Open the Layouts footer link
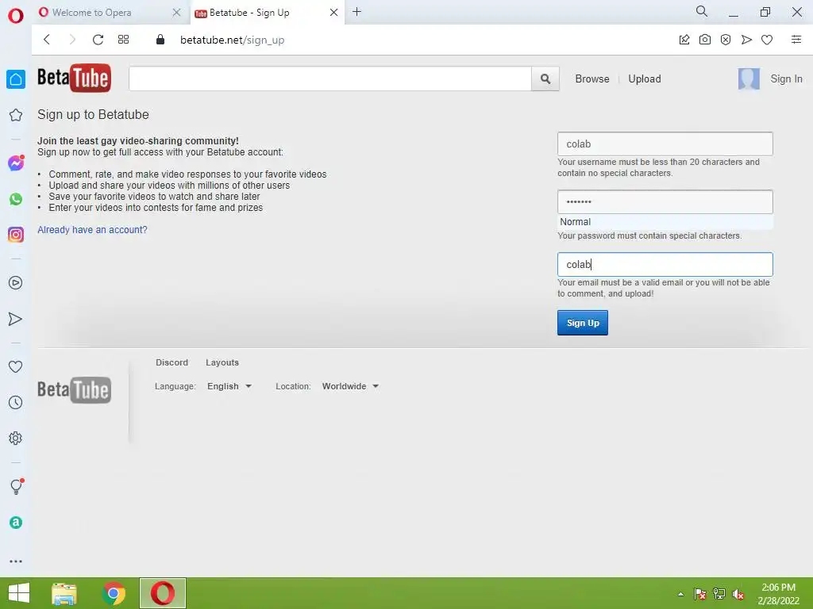813x609 pixels. coord(222,362)
